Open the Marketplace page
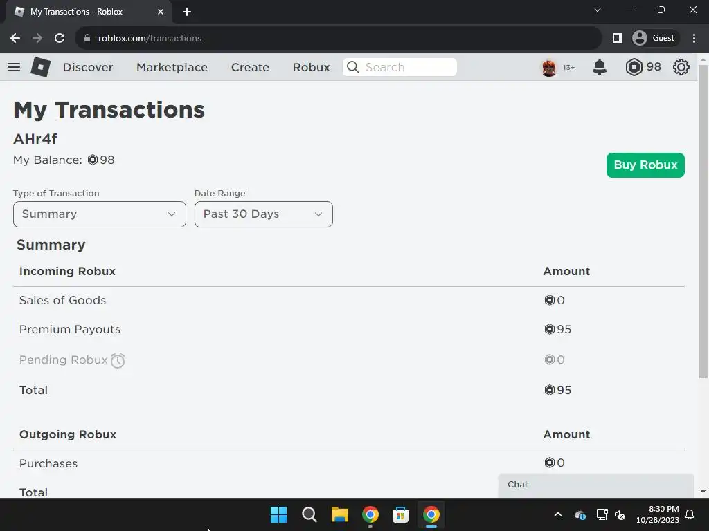This screenshot has height=531, width=709. tap(172, 67)
